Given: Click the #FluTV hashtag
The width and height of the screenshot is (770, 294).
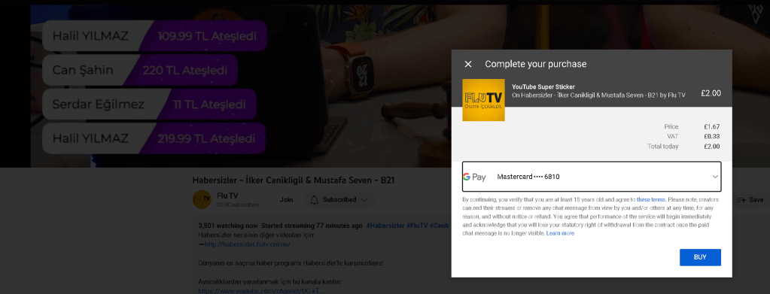Looking at the screenshot, I should (417, 226).
